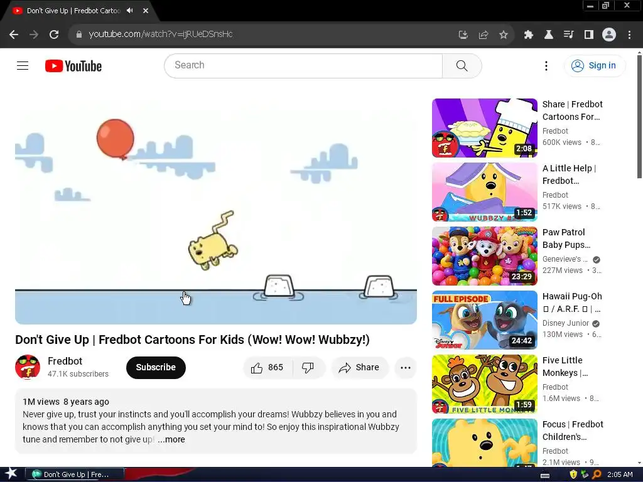Image resolution: width=643 pixels, height=482 pixels.
Task: Select Don't Give Up taskbar window button
Action: [75, 474]
